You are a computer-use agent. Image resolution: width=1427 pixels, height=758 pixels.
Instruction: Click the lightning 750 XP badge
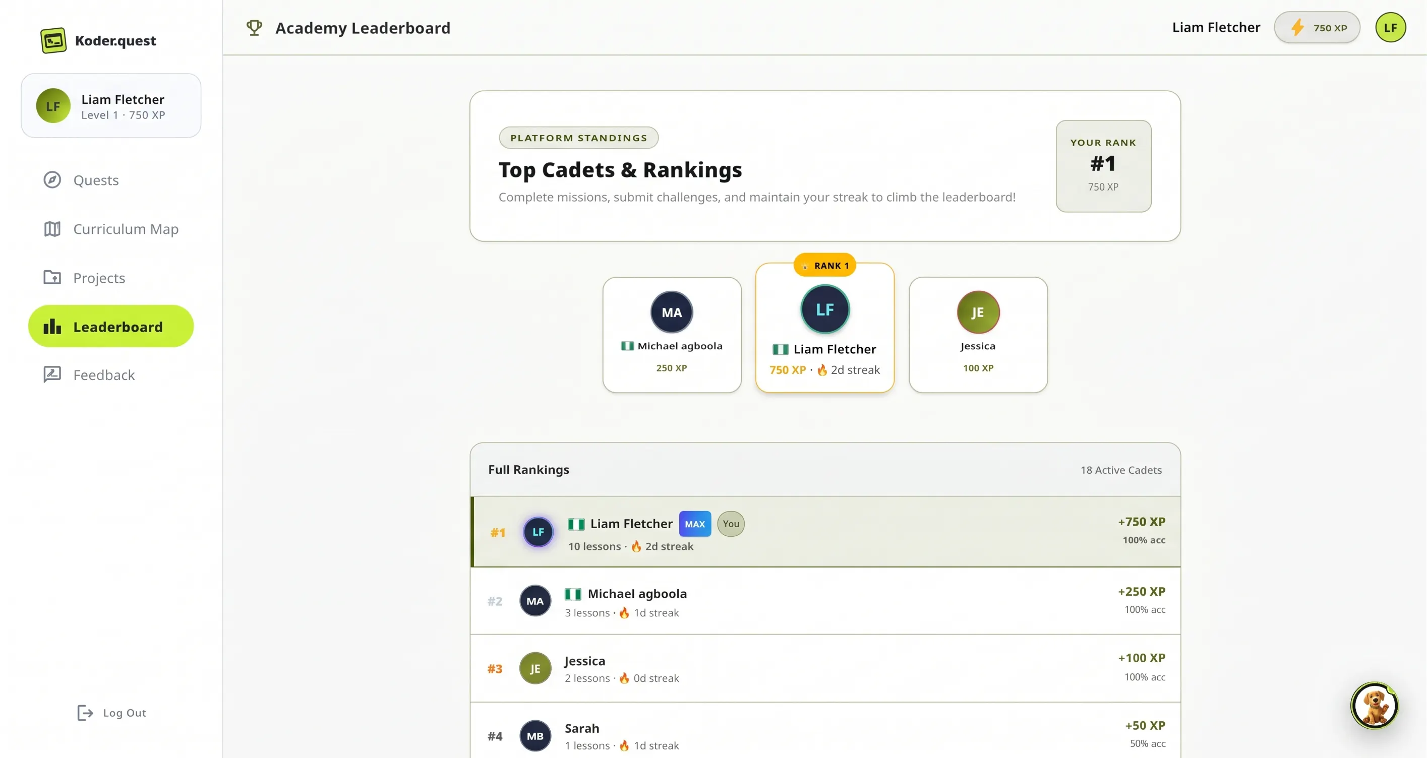pyautogui.click(x=1317, y=28)
